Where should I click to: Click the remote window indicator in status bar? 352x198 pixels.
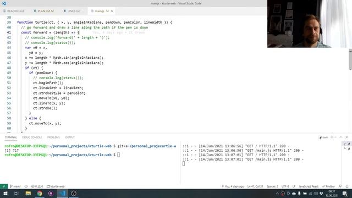[x=4, y=186]
